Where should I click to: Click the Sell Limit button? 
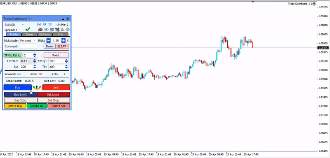53,94
